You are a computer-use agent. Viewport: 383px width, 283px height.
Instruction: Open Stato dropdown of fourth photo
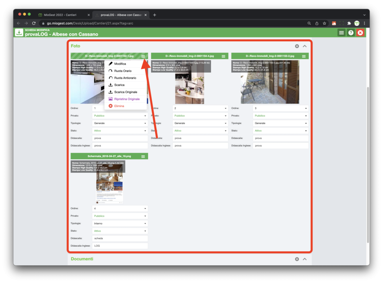click(x=120, y=231)
